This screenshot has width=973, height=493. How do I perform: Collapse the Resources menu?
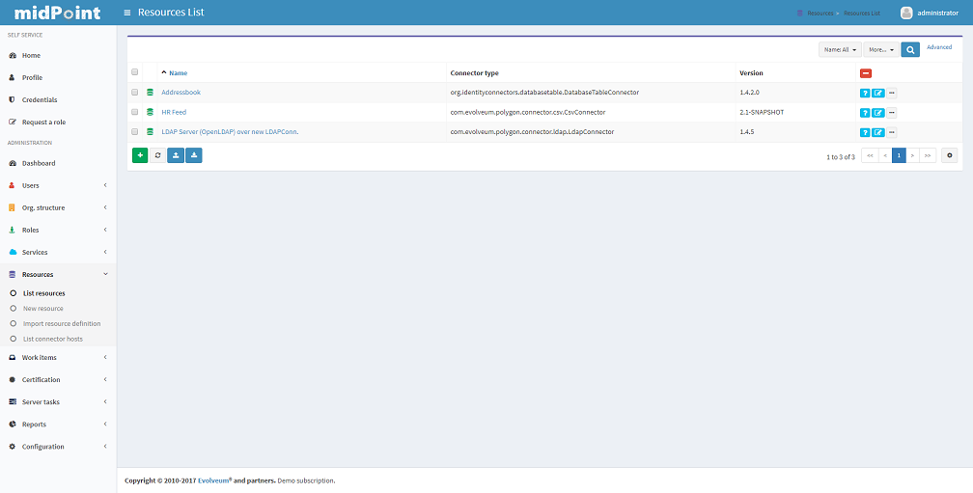58,274
